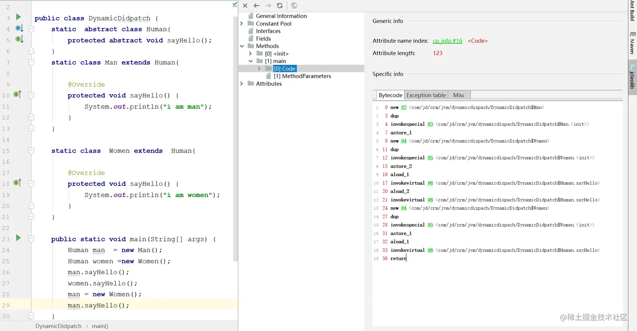Click the inspection checkmark above the editor
The image size is (637, 331).
tap(235, 4)
